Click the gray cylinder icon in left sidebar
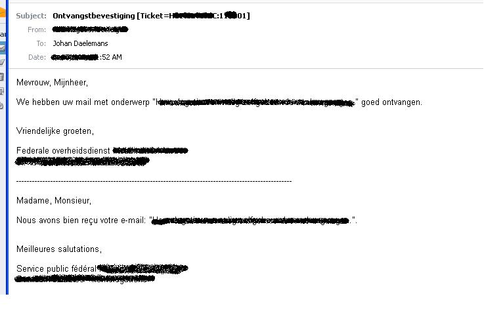 tap(3, 77)
